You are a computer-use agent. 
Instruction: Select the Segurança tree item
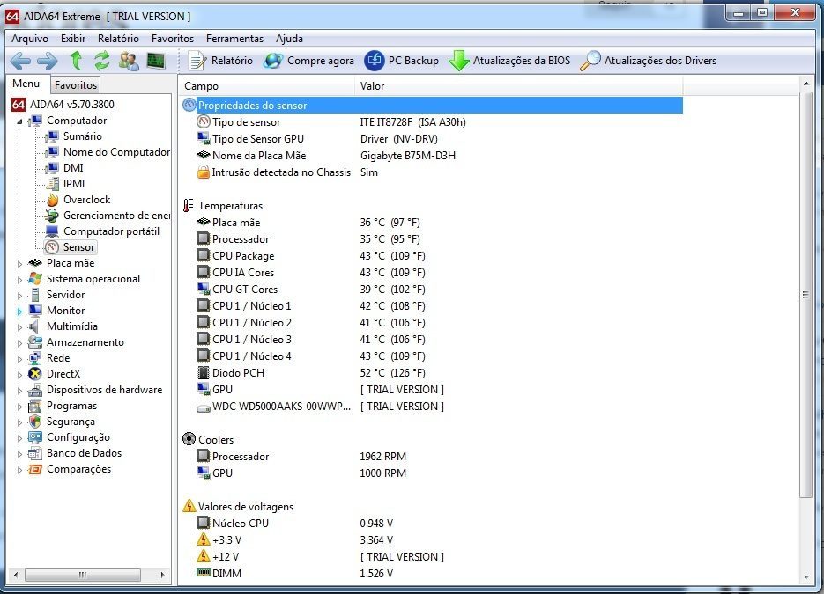tap(71, 422)
